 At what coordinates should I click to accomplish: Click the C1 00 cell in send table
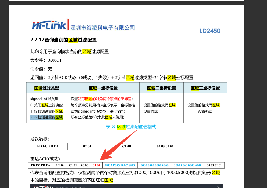click(x=126, y=146)
